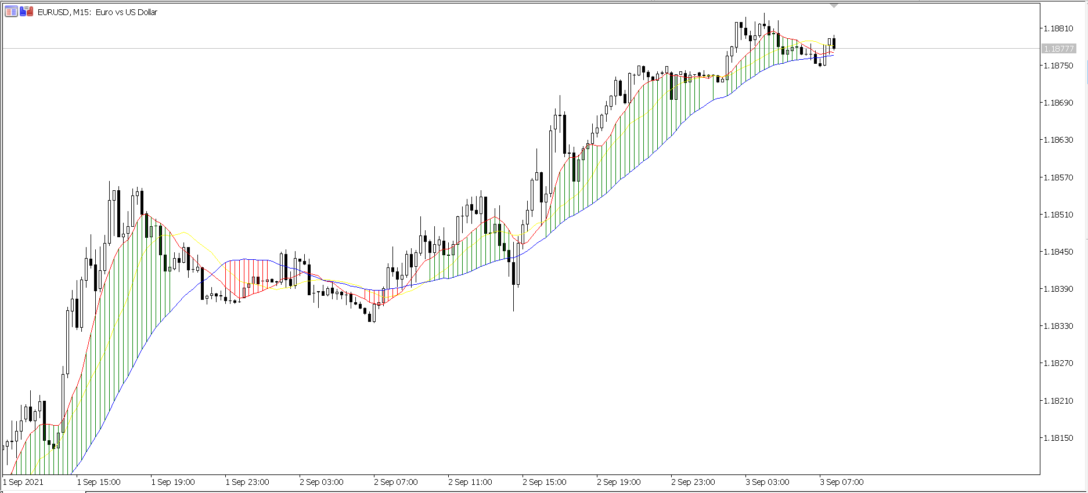Click the 1.18810 price scale label
The width and height of the screenshot is (1088, 493).
pos(1058,28)
